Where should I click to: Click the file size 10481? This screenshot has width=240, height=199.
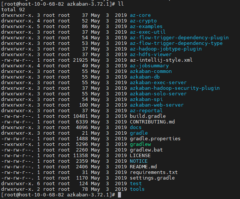(80, 116)
